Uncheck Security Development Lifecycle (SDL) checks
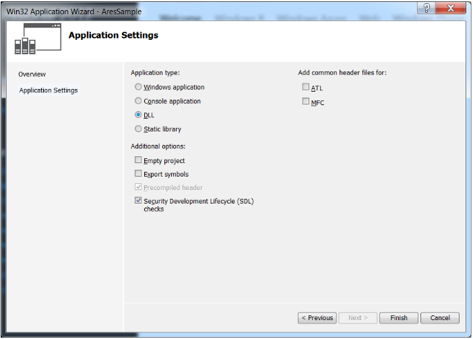473x339 pixels. 138,200
